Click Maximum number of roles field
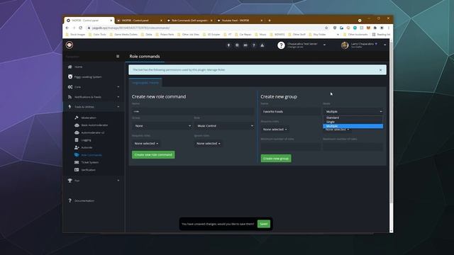The width and height of the screenshot is (454, 255). (353, 147)
